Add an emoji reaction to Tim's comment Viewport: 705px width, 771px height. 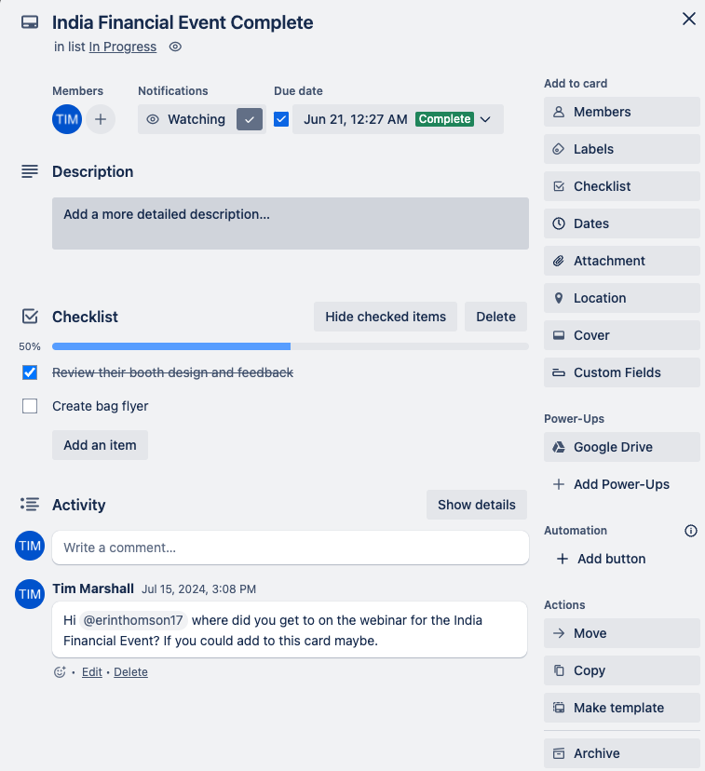pos(59,671)
